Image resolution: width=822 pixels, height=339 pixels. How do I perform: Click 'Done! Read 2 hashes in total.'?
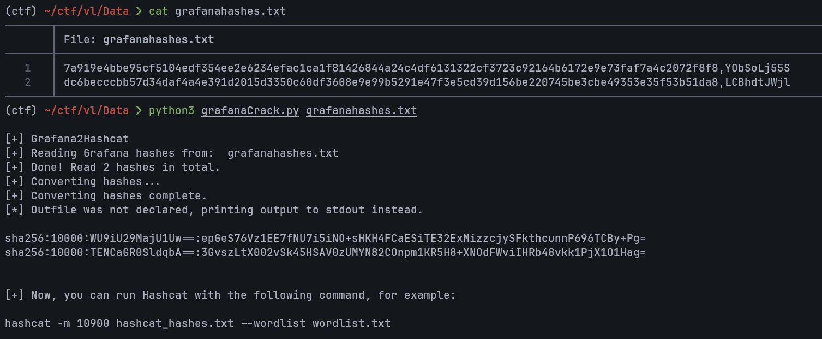click(112, 168)
